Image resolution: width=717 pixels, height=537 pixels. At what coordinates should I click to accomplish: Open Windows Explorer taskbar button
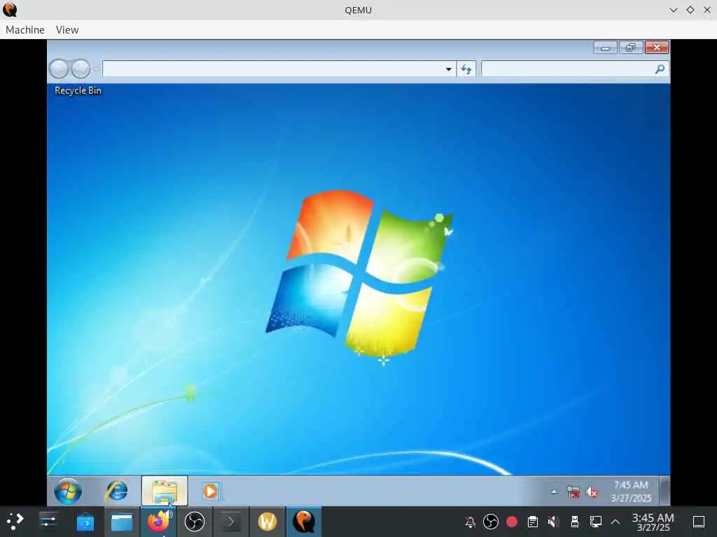pos(165,491)
